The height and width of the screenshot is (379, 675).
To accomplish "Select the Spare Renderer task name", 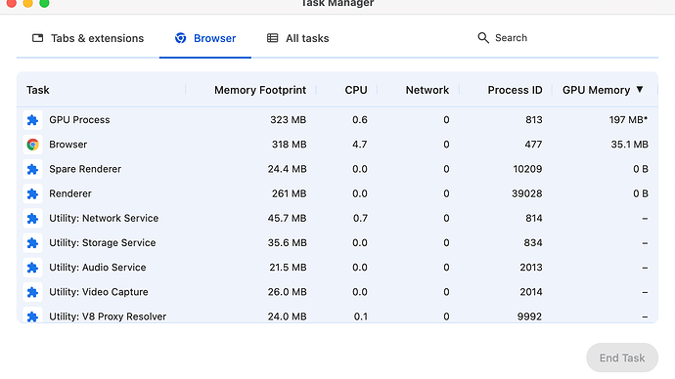I will click(85, 169).
